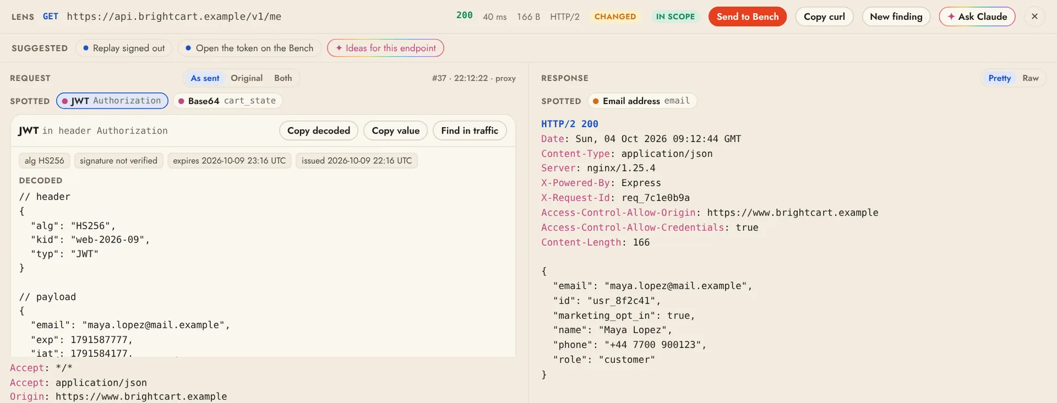Click the IN SCOPE badge
Screen dimensions: 1057x403
click(675, 16)
